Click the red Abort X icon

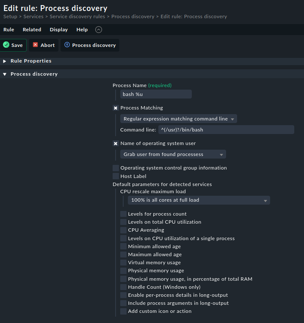(x=35, y=45)
